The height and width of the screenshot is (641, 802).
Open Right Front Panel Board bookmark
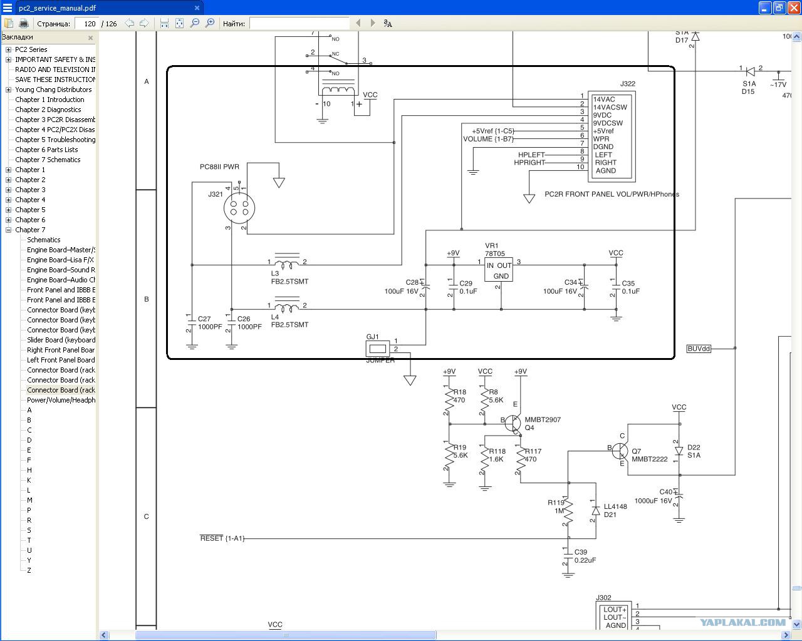61,350
